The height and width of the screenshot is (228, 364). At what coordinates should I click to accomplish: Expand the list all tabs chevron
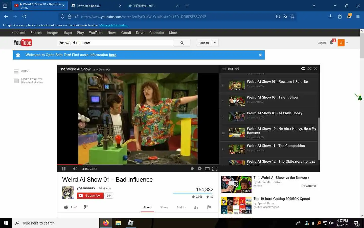[x=314, y=6]
